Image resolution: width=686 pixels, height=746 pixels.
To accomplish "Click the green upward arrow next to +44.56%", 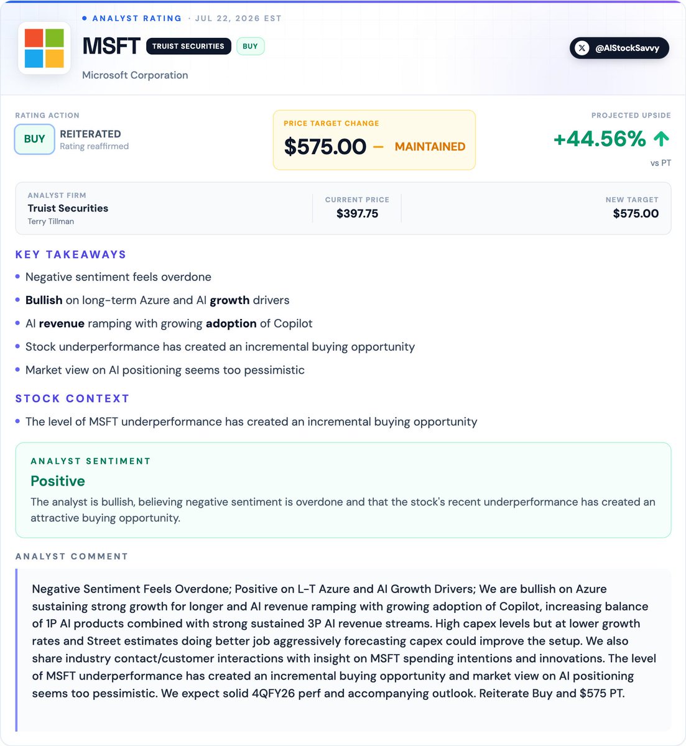I will [x=662, y=139].
